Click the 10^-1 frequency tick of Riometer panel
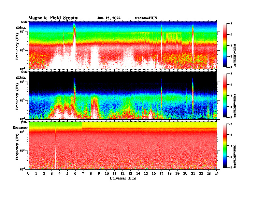This screenshot has width=258, height=199. (22, 169)
